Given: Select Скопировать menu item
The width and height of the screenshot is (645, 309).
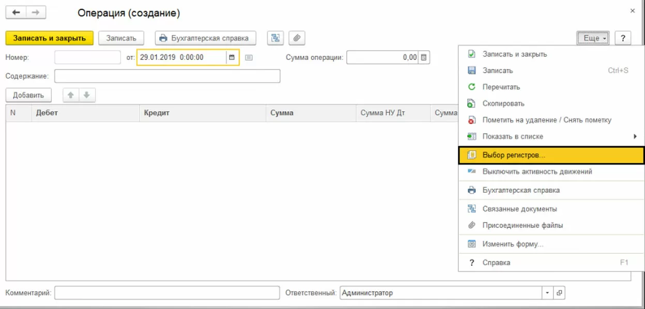Looking at the screenshot, I should click(x=551, y=103).
